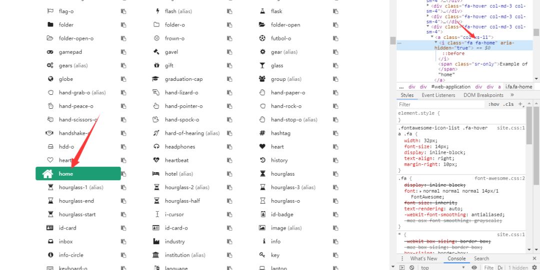
Task: Expand the font shorthand property triangle
Action: point(420,191)
